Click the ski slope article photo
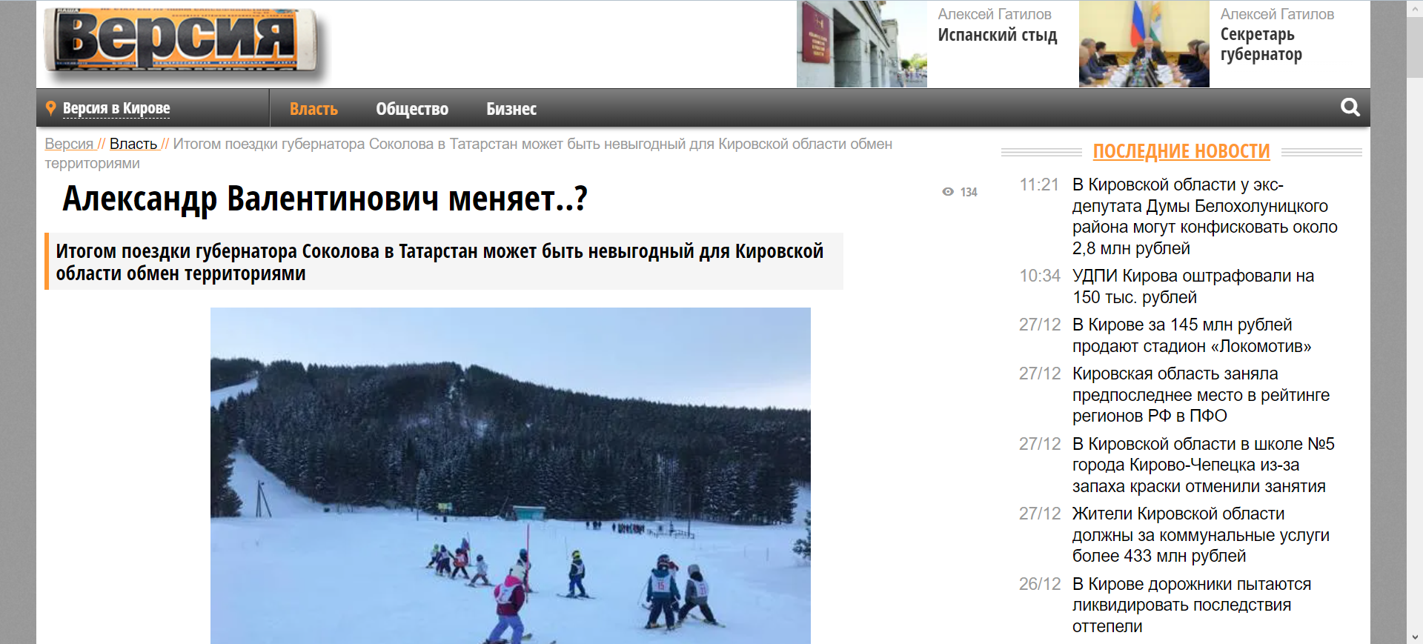1423x644 pixels. point(511,475)
